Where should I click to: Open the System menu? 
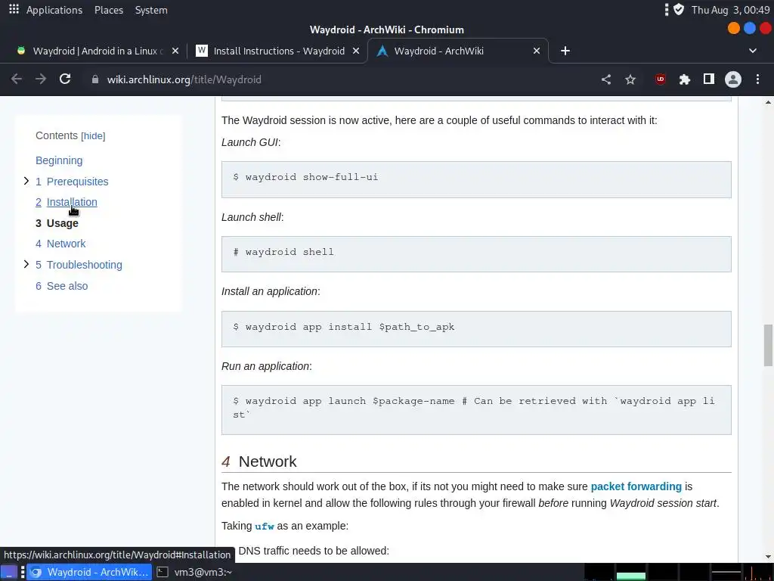(x=151, y=10)
